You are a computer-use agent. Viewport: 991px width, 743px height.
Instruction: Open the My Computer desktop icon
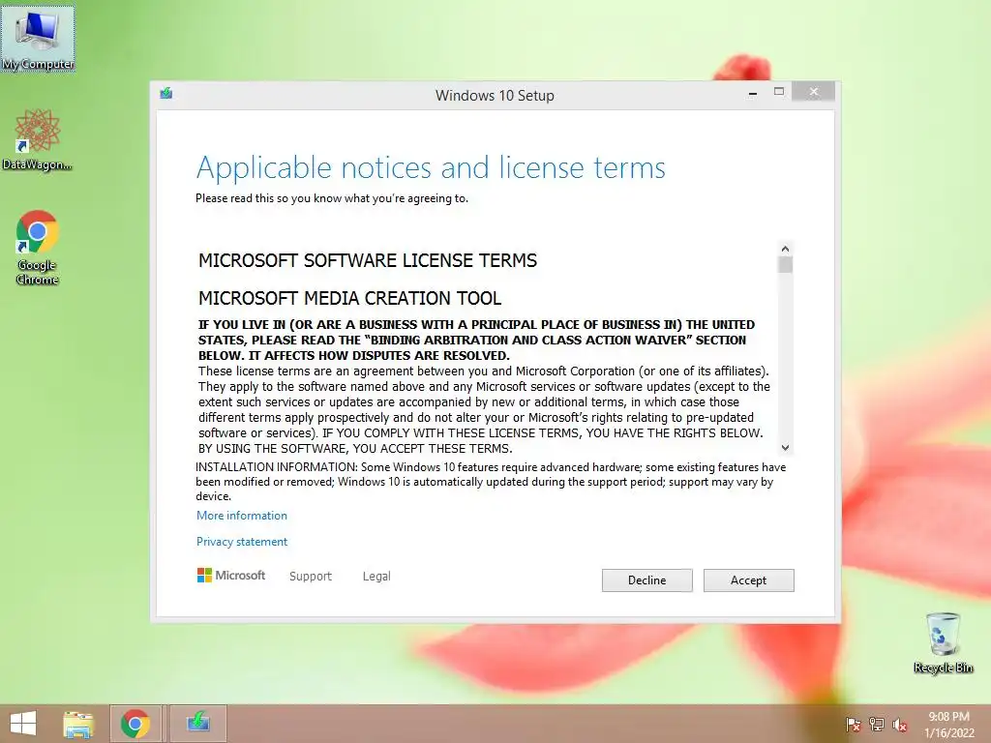(38, 38)
